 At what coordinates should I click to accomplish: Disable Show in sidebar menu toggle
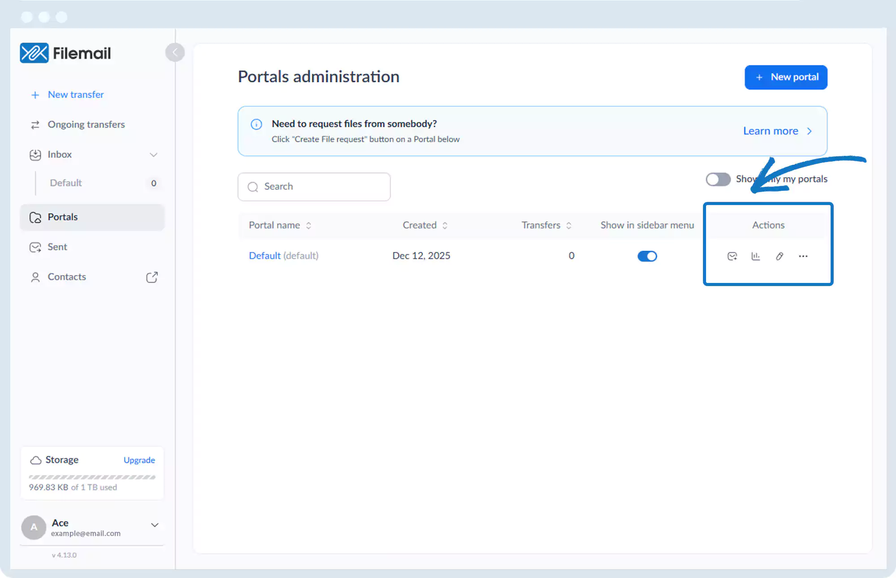[647, 256]
